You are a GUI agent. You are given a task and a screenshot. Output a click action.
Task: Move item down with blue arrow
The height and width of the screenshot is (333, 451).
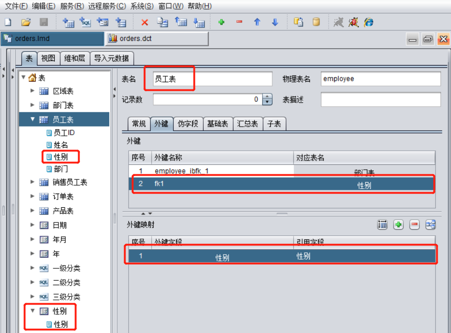point(275,22)
